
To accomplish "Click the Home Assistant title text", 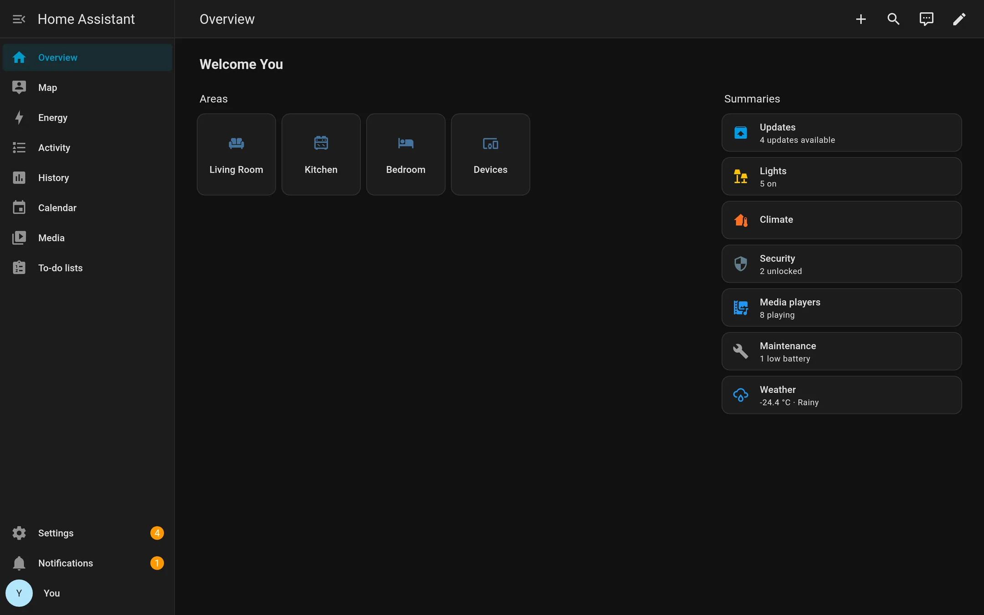I will 86,19.
